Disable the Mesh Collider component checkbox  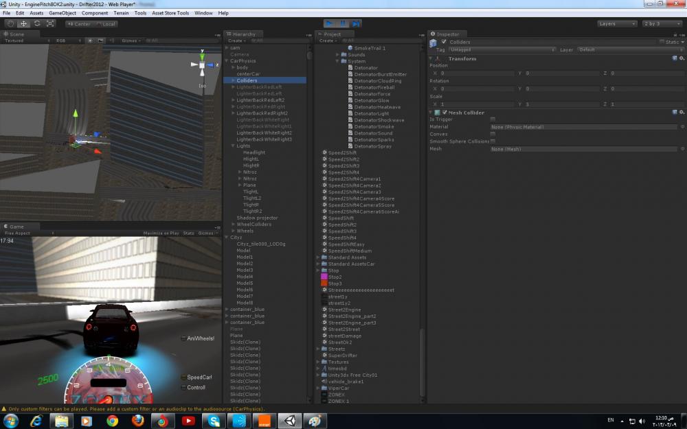(x=444, y=113)
